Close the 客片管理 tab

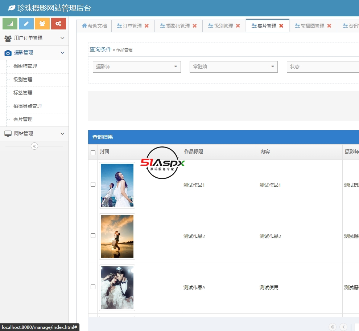click(x=281, y=26)
